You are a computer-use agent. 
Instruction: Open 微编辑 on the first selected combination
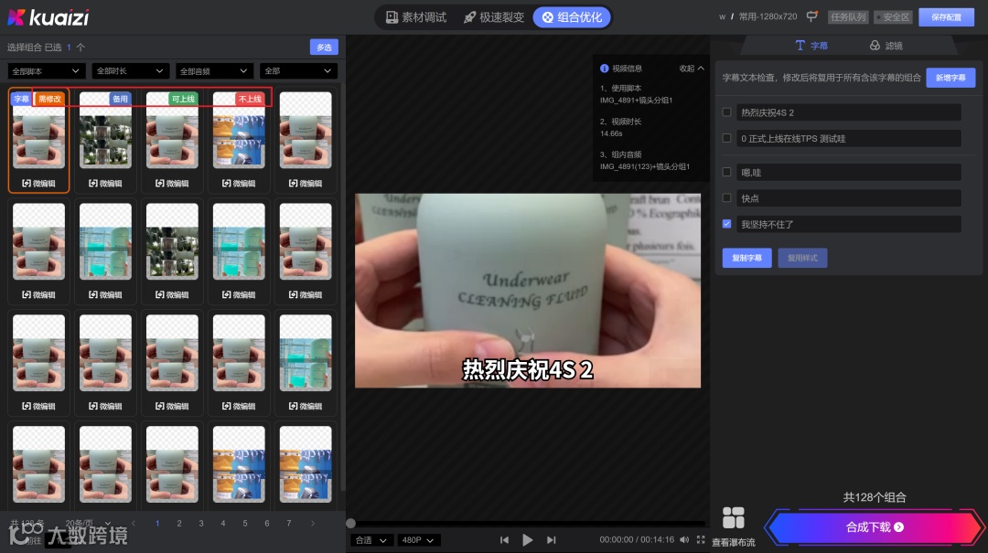tap(38, 183)
